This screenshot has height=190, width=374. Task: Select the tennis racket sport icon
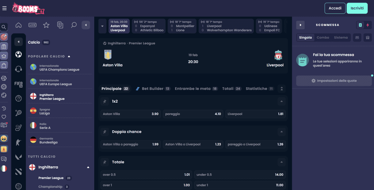point(18,113)
